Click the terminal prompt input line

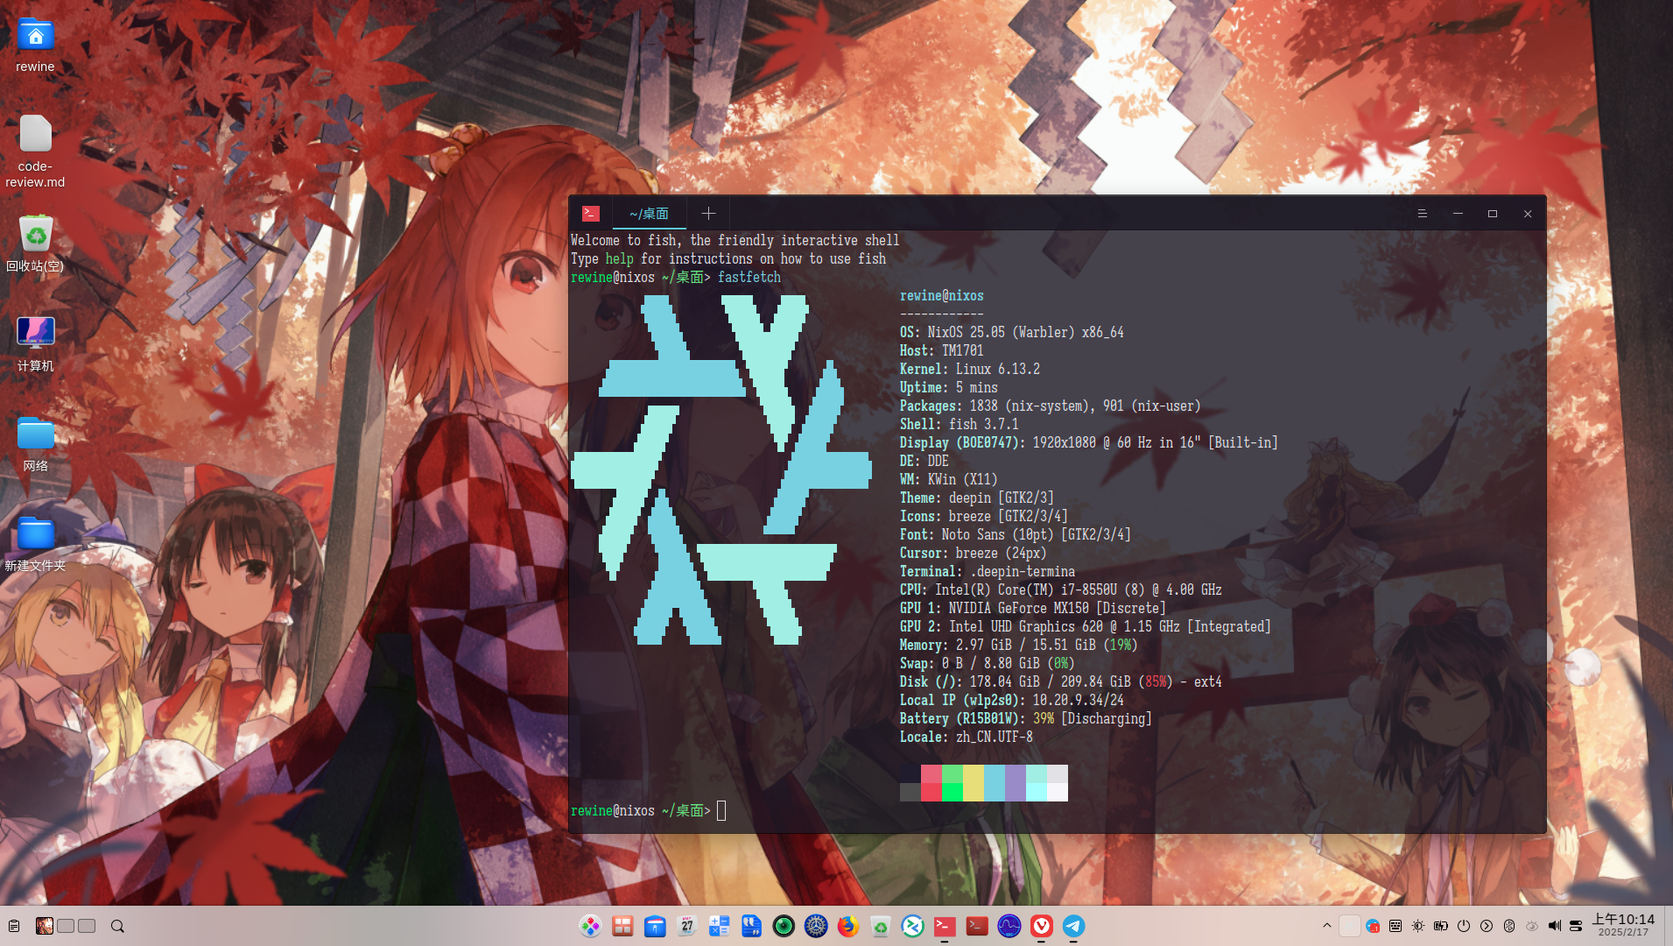click(x=1057, y=811)
